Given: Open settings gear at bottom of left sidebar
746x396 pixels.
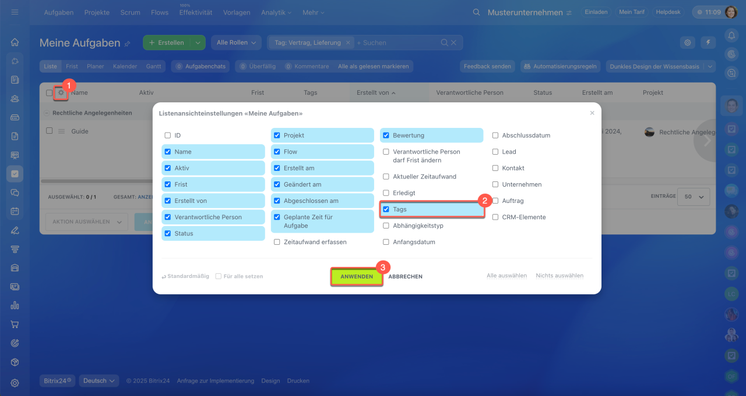Looking at the screenshot, I should click(x=15, y=383).
